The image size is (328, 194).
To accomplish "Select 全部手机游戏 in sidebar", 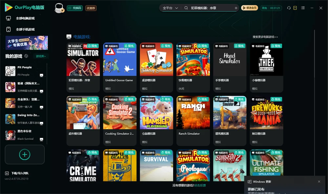I will (x=25, y=29).
